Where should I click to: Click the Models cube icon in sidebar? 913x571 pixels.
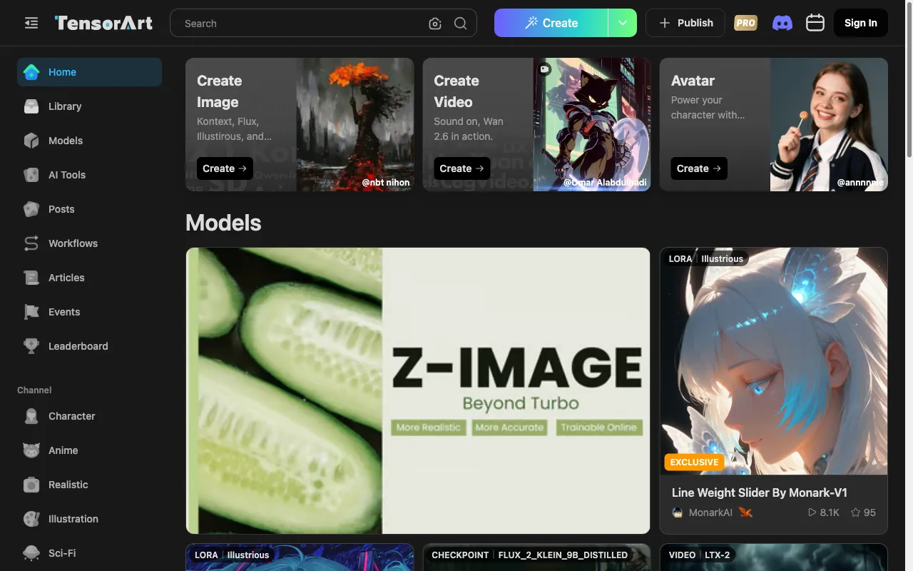(x=31, y=141)
